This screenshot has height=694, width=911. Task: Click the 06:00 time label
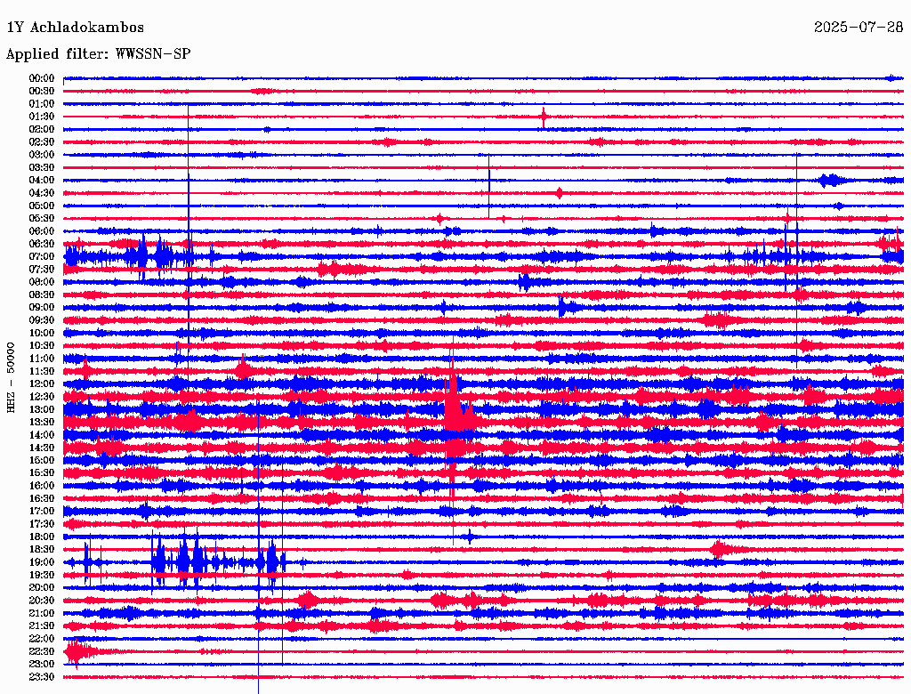(42, 230)
